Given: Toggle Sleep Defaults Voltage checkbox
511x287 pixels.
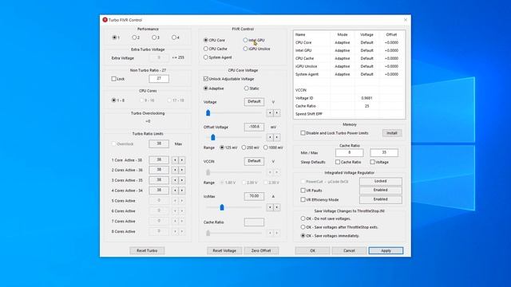Looking at the screenshot, I should [372, 162].
